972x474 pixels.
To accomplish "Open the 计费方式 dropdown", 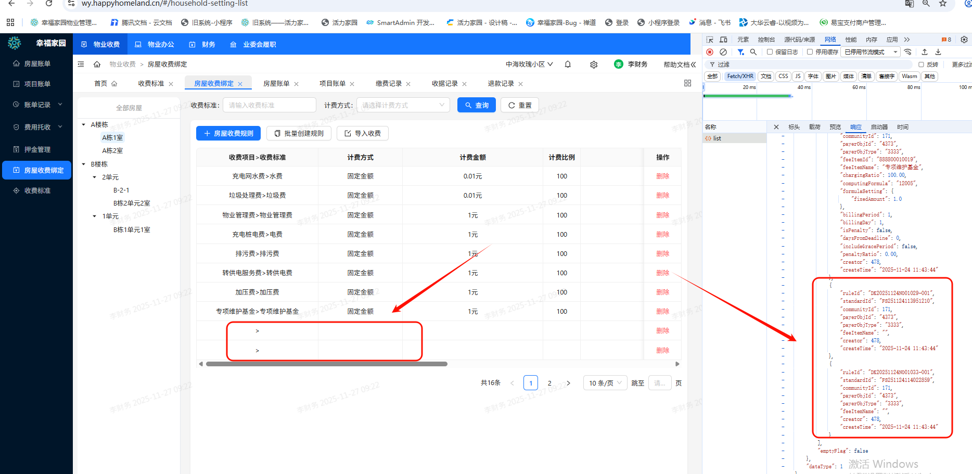I will (403, 105).
